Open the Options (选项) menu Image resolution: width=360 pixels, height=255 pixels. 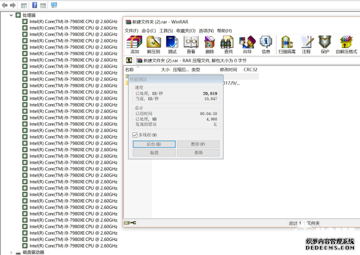206,31
